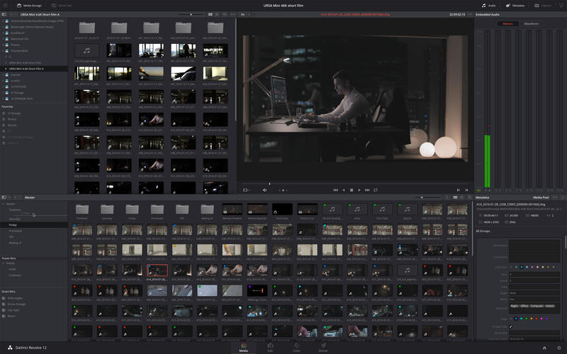Screen dimensions: 567x354
Task: Search media storage with magnifier icon
Action: click(x=225, y=14)
